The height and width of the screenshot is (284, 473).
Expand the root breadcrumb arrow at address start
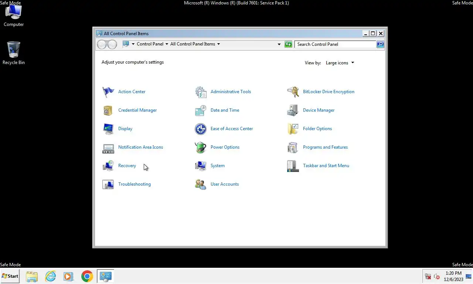(x=133, y=44)
